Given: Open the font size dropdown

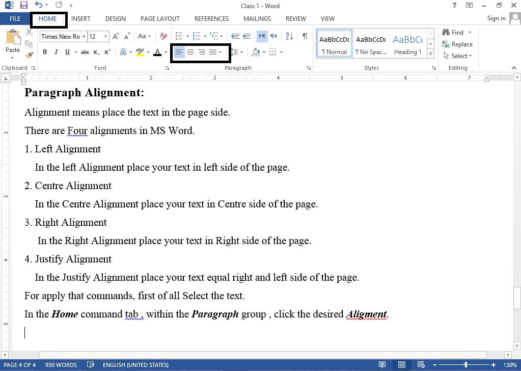Looking at the screenshot, I should [x=106, y=36].
